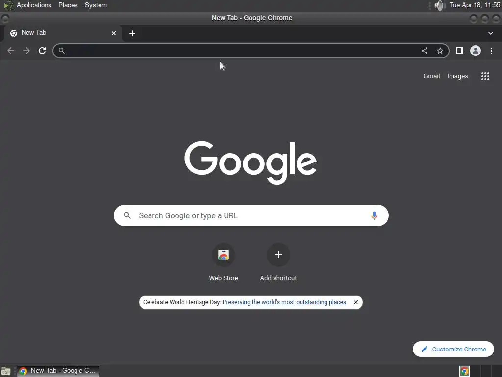Screen dimensions: 502x377
Task: Reload the current page
Action: point(42,51)
